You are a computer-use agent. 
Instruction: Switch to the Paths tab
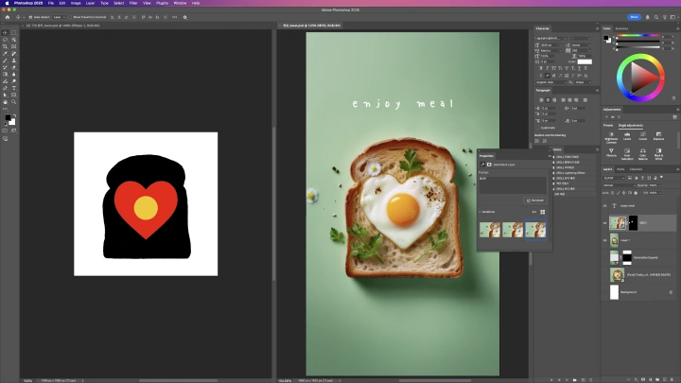coord(620,169)
